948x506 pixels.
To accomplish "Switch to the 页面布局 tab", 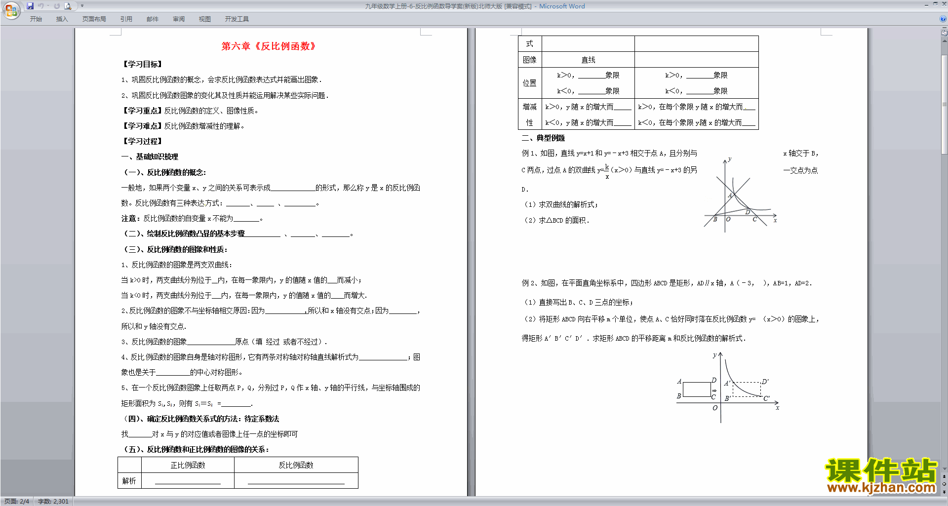I will [94, 19].
